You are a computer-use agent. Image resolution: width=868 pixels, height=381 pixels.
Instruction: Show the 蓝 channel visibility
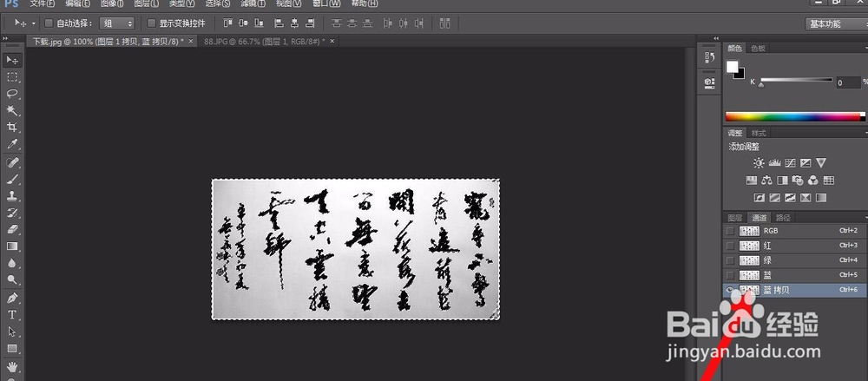pos(730,275)
